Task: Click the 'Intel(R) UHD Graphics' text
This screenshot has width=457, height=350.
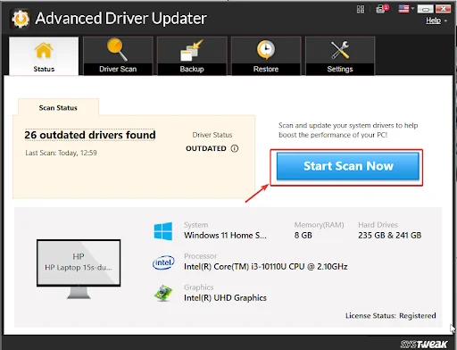Action: pos(225,298)
